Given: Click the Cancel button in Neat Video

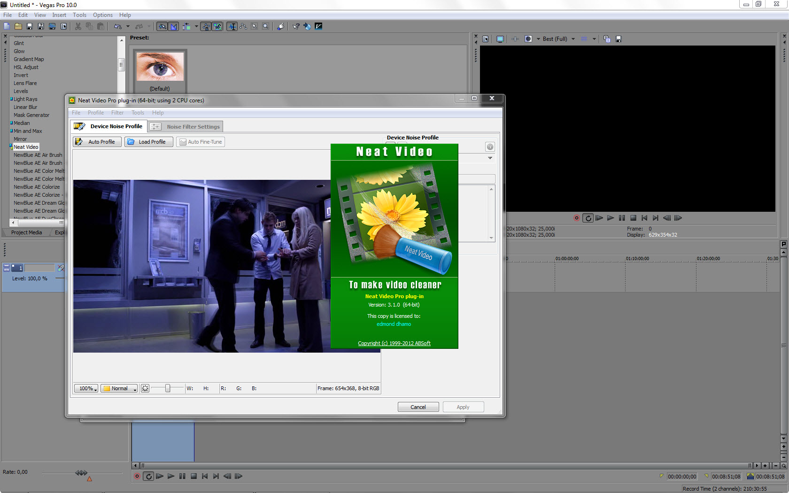Looking at the screenshot, I should point(418,407).
